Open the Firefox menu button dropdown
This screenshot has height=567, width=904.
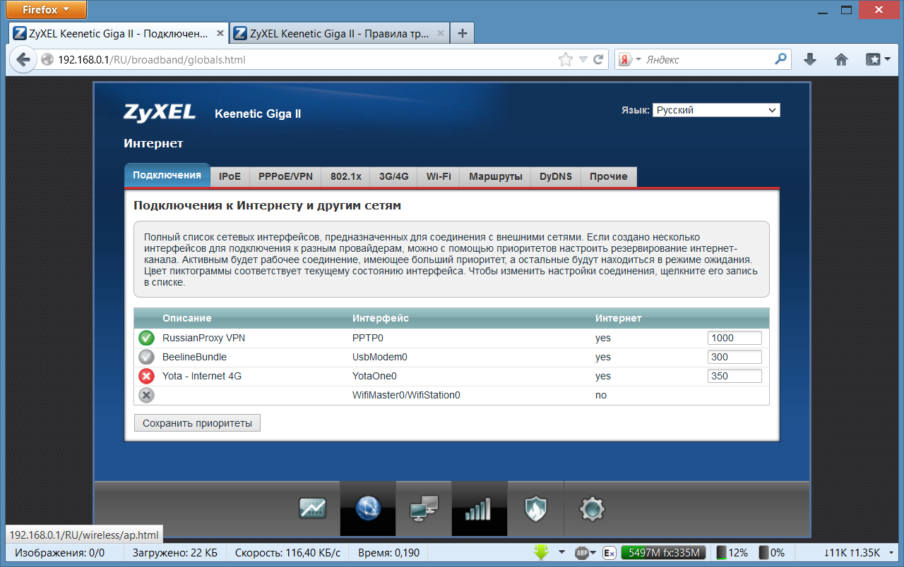(47, 10)
